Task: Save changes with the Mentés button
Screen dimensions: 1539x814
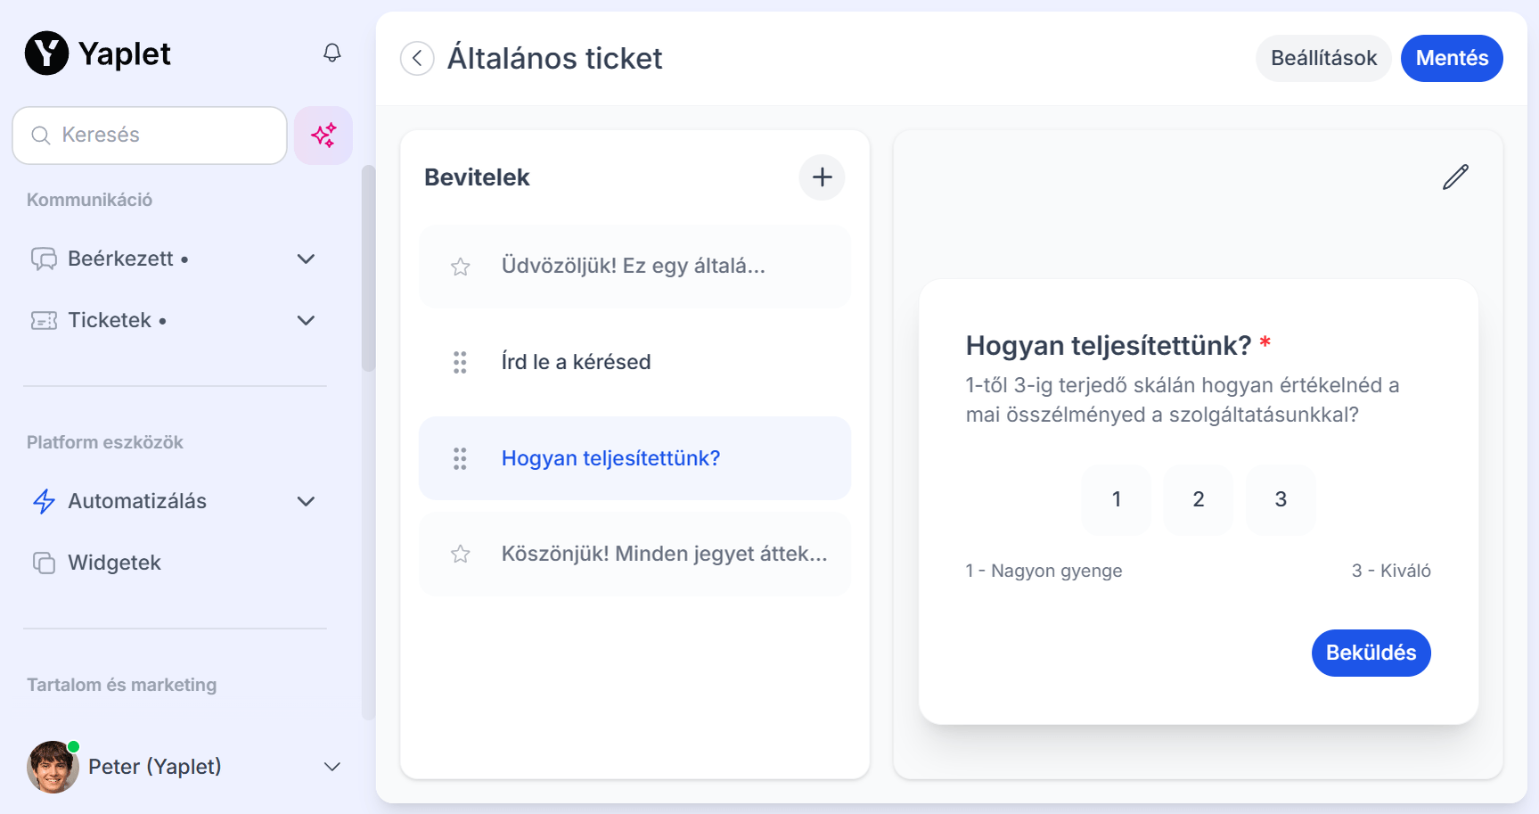Action: pos(1451,58)
